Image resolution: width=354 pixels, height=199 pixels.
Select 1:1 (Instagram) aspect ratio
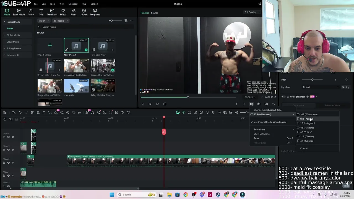317,123
